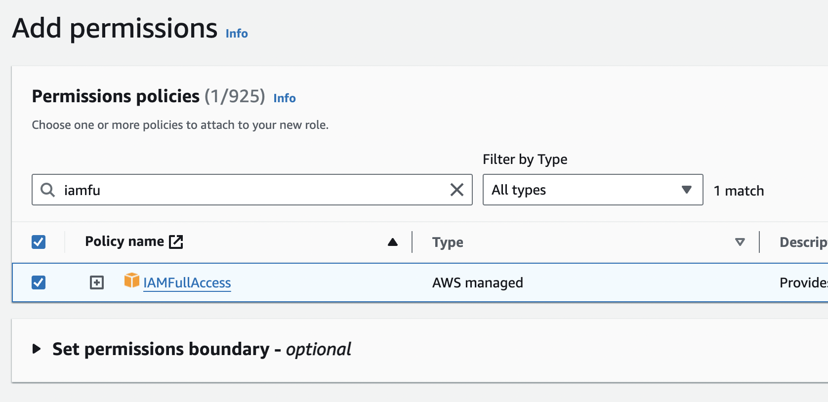Clear the policy search using X icon
This screenshot has width=828, height=402.
457,190
